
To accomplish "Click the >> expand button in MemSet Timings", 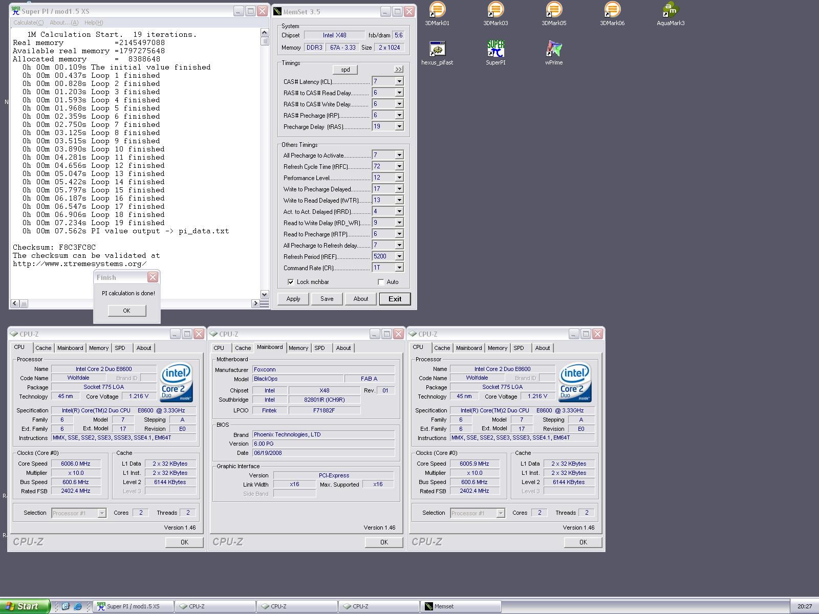I will tap(399, 69).
